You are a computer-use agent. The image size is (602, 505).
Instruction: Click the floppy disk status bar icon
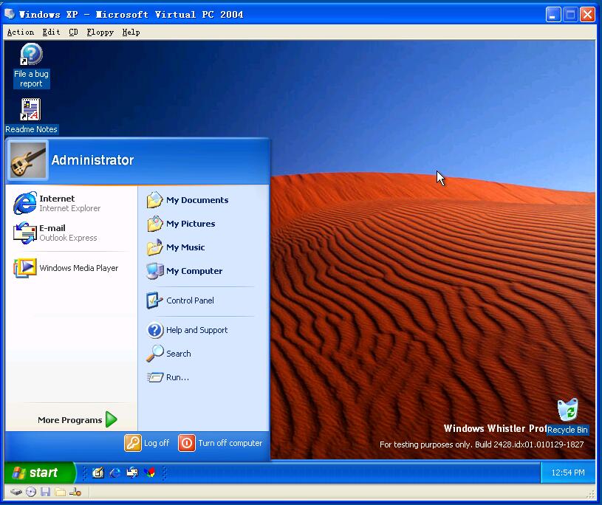pyautogui.click(x=45, y=492)
